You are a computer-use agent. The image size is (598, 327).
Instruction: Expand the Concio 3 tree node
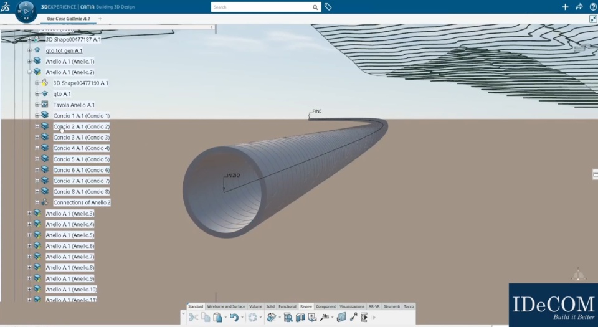37,137
